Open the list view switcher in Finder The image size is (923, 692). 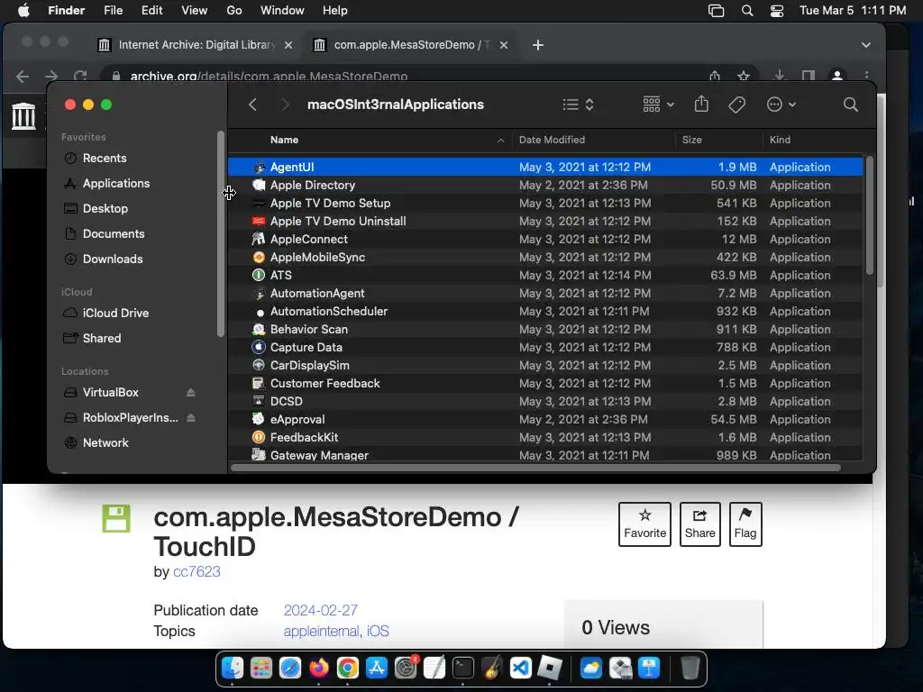[578, 105]
